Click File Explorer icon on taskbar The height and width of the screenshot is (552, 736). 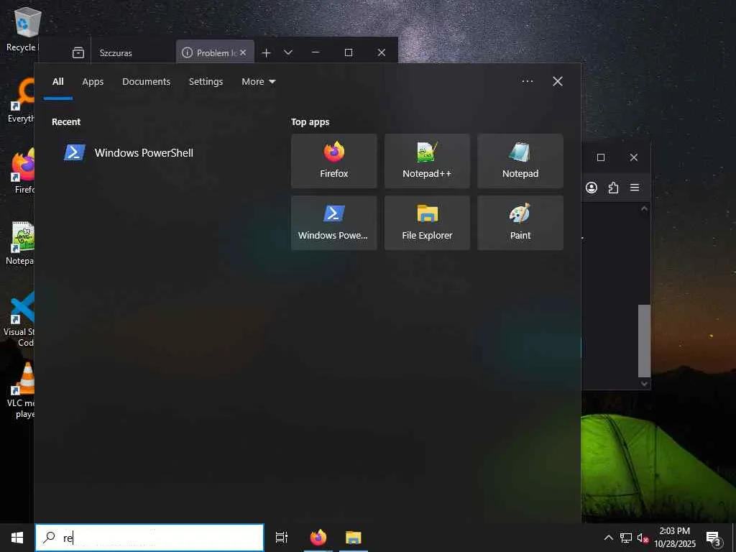(354, 538)
